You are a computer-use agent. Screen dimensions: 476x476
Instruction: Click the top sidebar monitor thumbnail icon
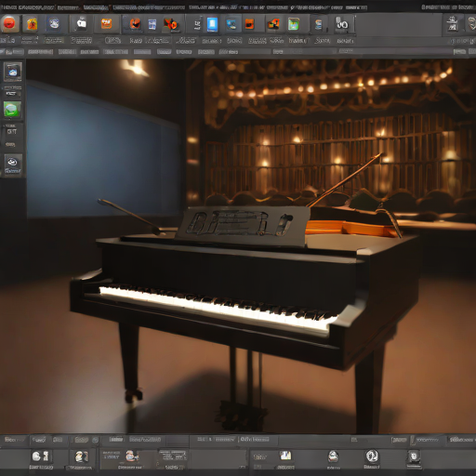(x=13, y=72)
